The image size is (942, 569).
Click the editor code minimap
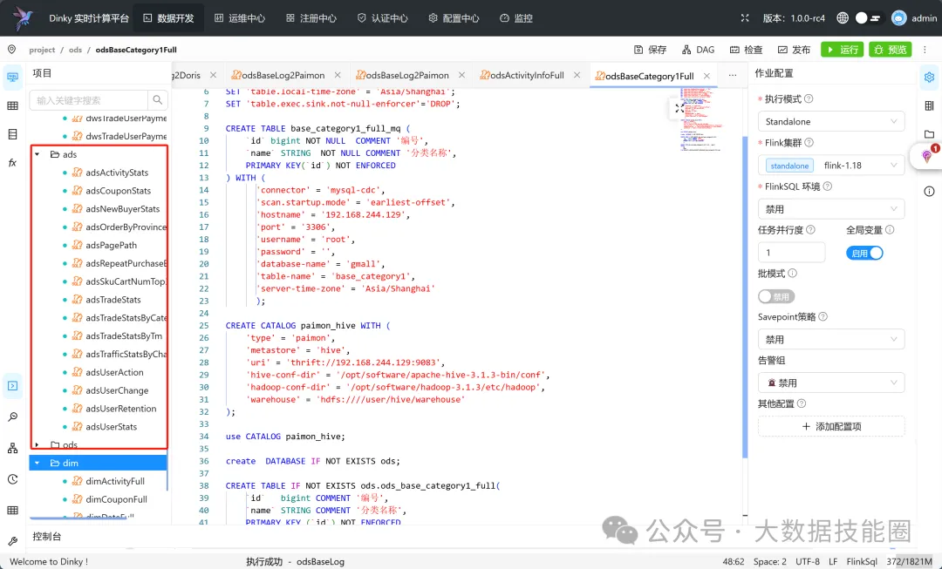701,119
